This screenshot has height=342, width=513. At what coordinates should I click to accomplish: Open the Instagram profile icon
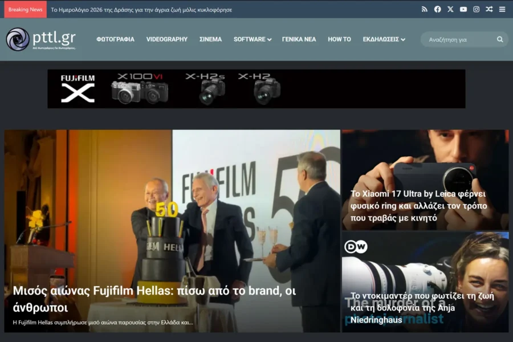coord(476,9)
